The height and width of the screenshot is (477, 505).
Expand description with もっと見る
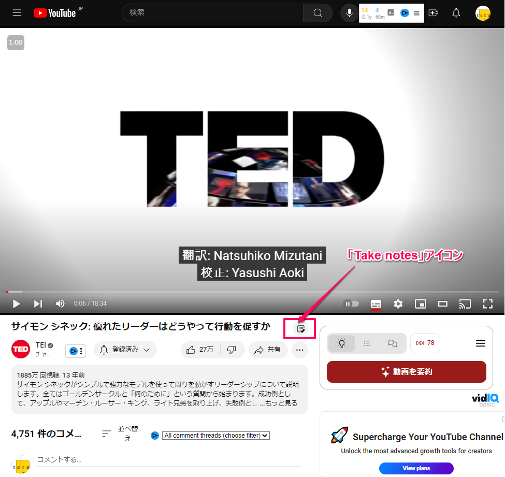281,403
